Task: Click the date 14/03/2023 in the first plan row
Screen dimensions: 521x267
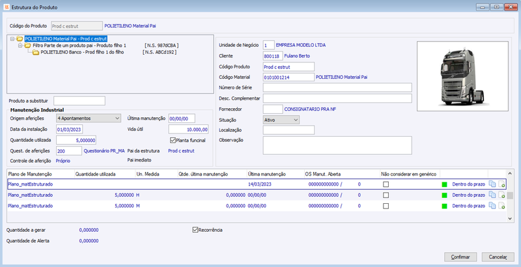Action: (x=259, y=184)
